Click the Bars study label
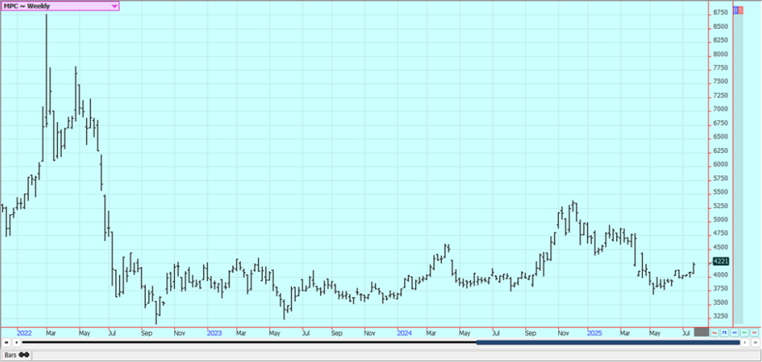 tap(10, 355)
